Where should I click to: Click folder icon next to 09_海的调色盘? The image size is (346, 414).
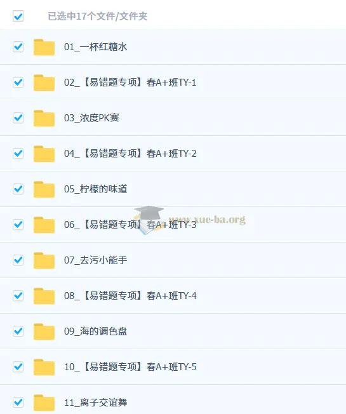(44, 331)
